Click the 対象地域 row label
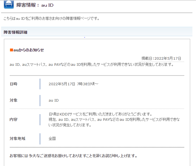Screen dimensions: 196x166 (x=18, y=139)
